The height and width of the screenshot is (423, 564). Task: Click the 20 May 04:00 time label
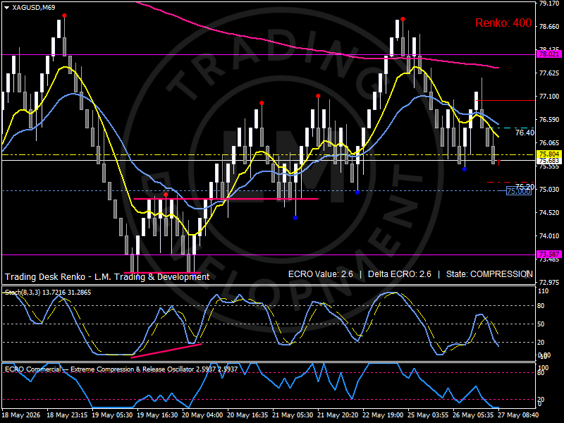coord(202,415)
